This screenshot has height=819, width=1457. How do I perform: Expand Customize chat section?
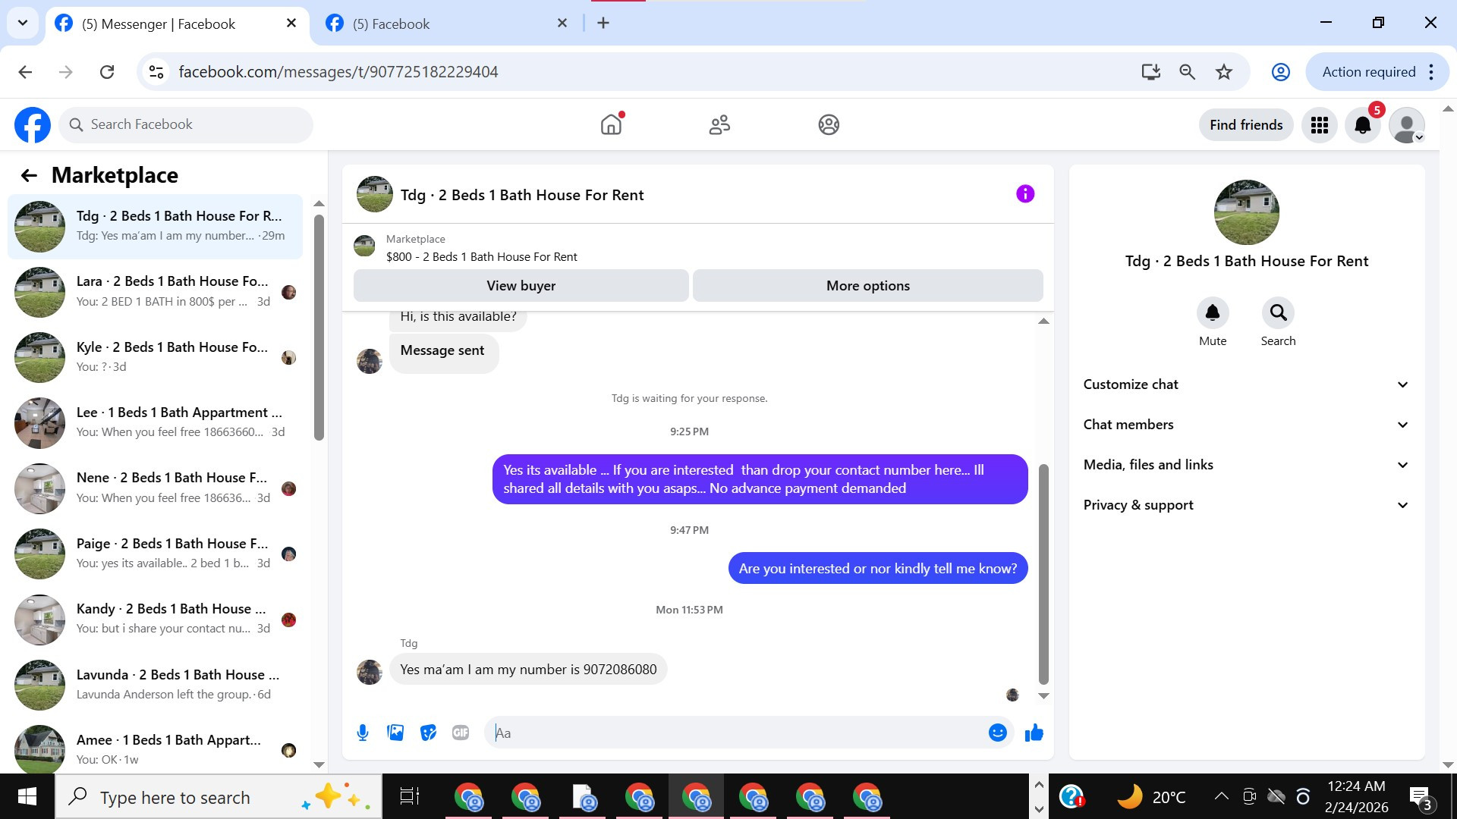coord(1246,384)
